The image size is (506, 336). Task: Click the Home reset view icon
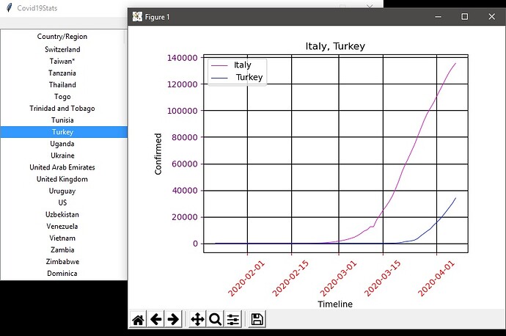tap(138, 319)
